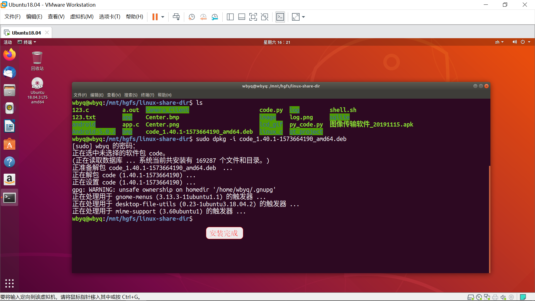
Task: Open the terminal's 搜索(S) menu
Action: point(131,95)
